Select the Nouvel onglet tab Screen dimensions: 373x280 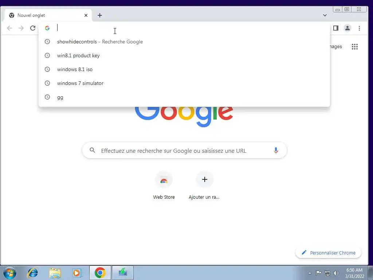[x=48, y=15]
